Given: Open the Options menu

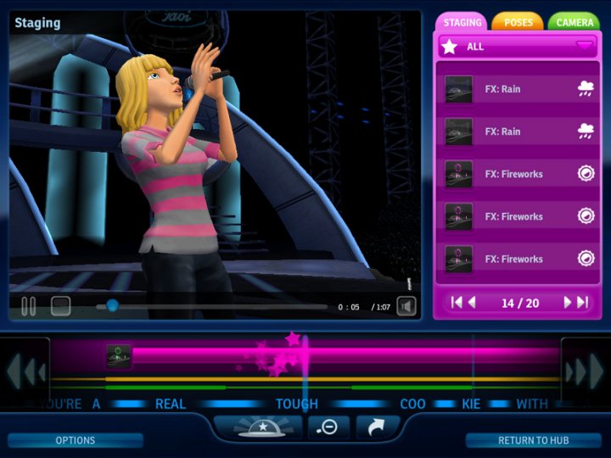Looking at the screenshot, I should tap(76, 440).
